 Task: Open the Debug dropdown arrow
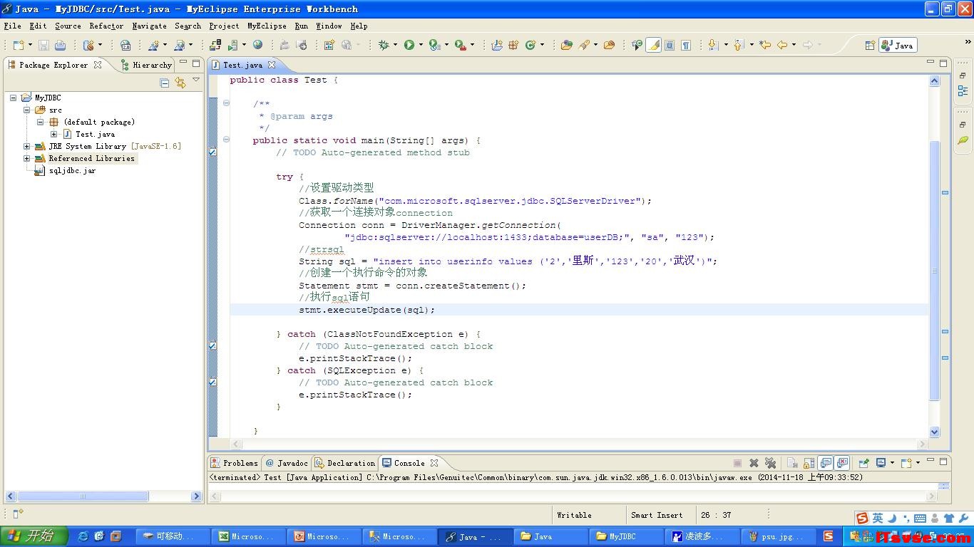coord(395,45)
